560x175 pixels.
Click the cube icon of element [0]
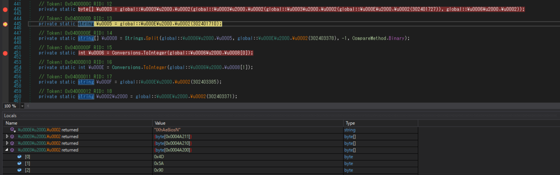20,157
